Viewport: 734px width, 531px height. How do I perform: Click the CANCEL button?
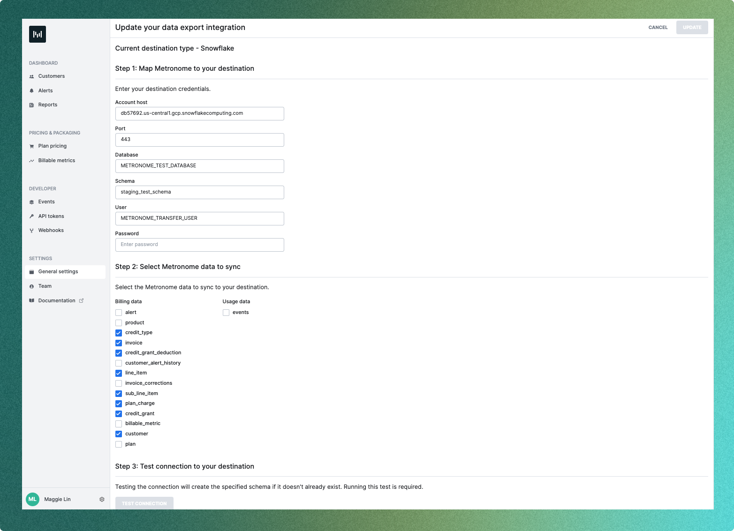(658, 28)
